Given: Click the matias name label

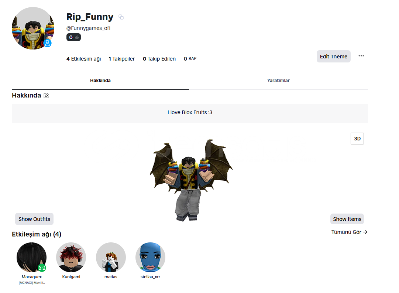Looking at the screenshot, I should click(x=111, y=277).
